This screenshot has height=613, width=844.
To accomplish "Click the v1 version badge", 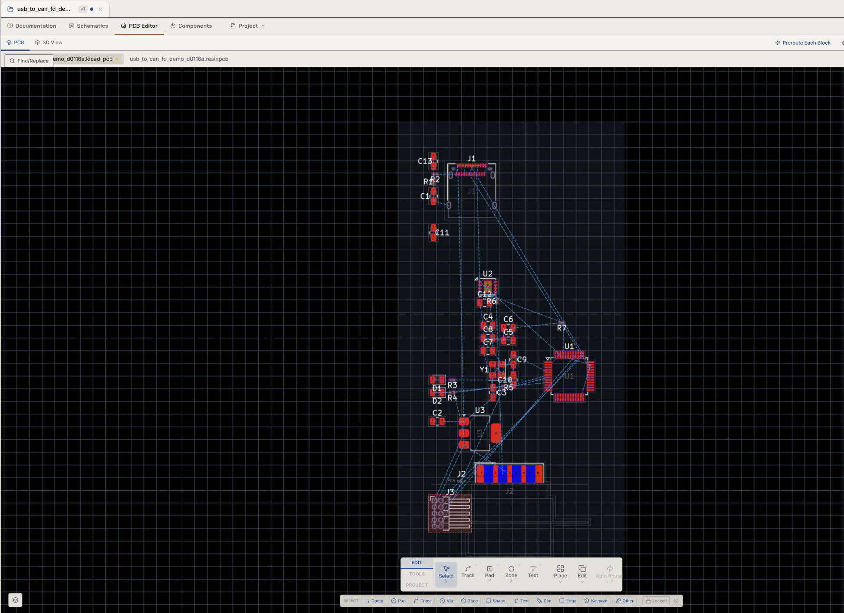I will (82, 9).
